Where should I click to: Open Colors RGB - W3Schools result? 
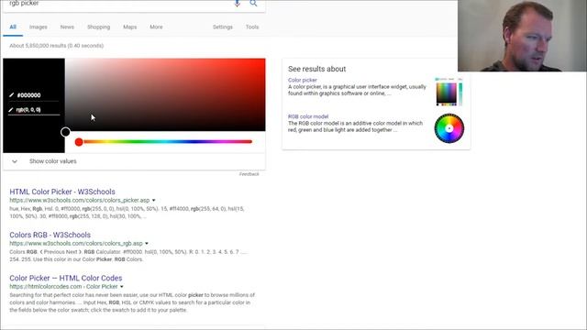(50, 235)
